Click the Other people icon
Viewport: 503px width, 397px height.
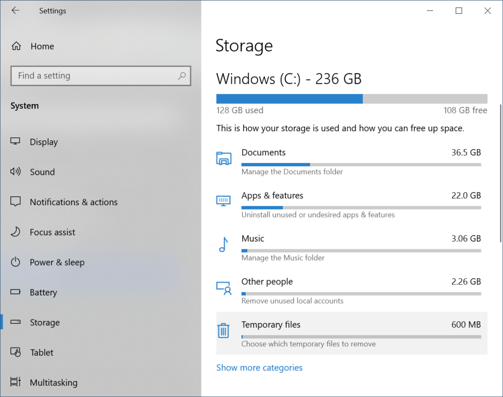(224, 288)
